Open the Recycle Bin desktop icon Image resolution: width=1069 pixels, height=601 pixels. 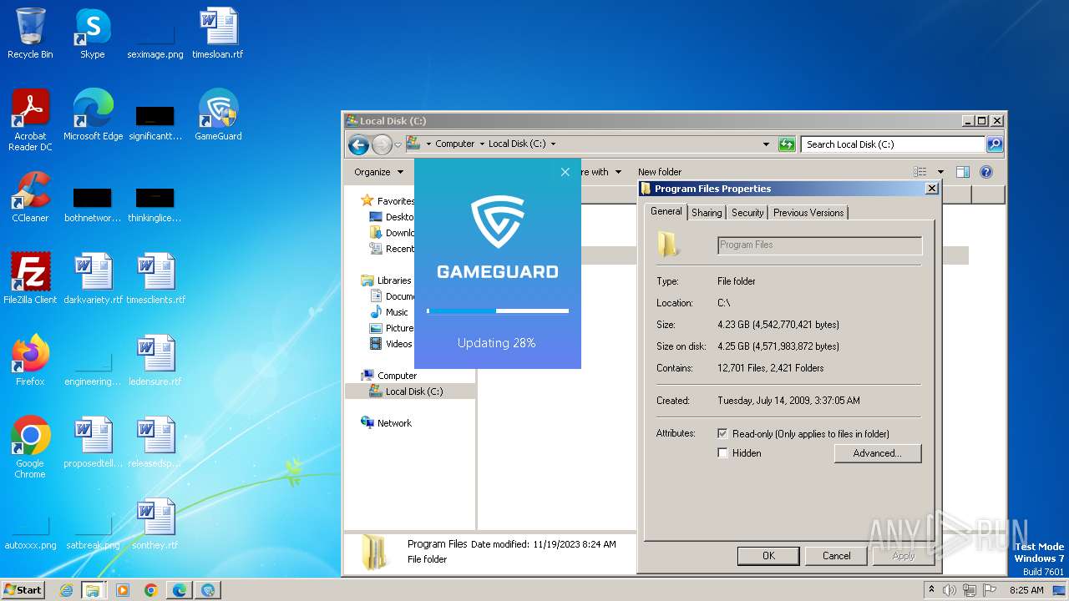pyautogui.click(x=30, y=33)
